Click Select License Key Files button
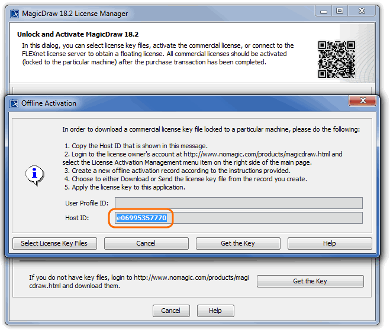390x330 pixels. pyautogui.click(x=54, y=243)
